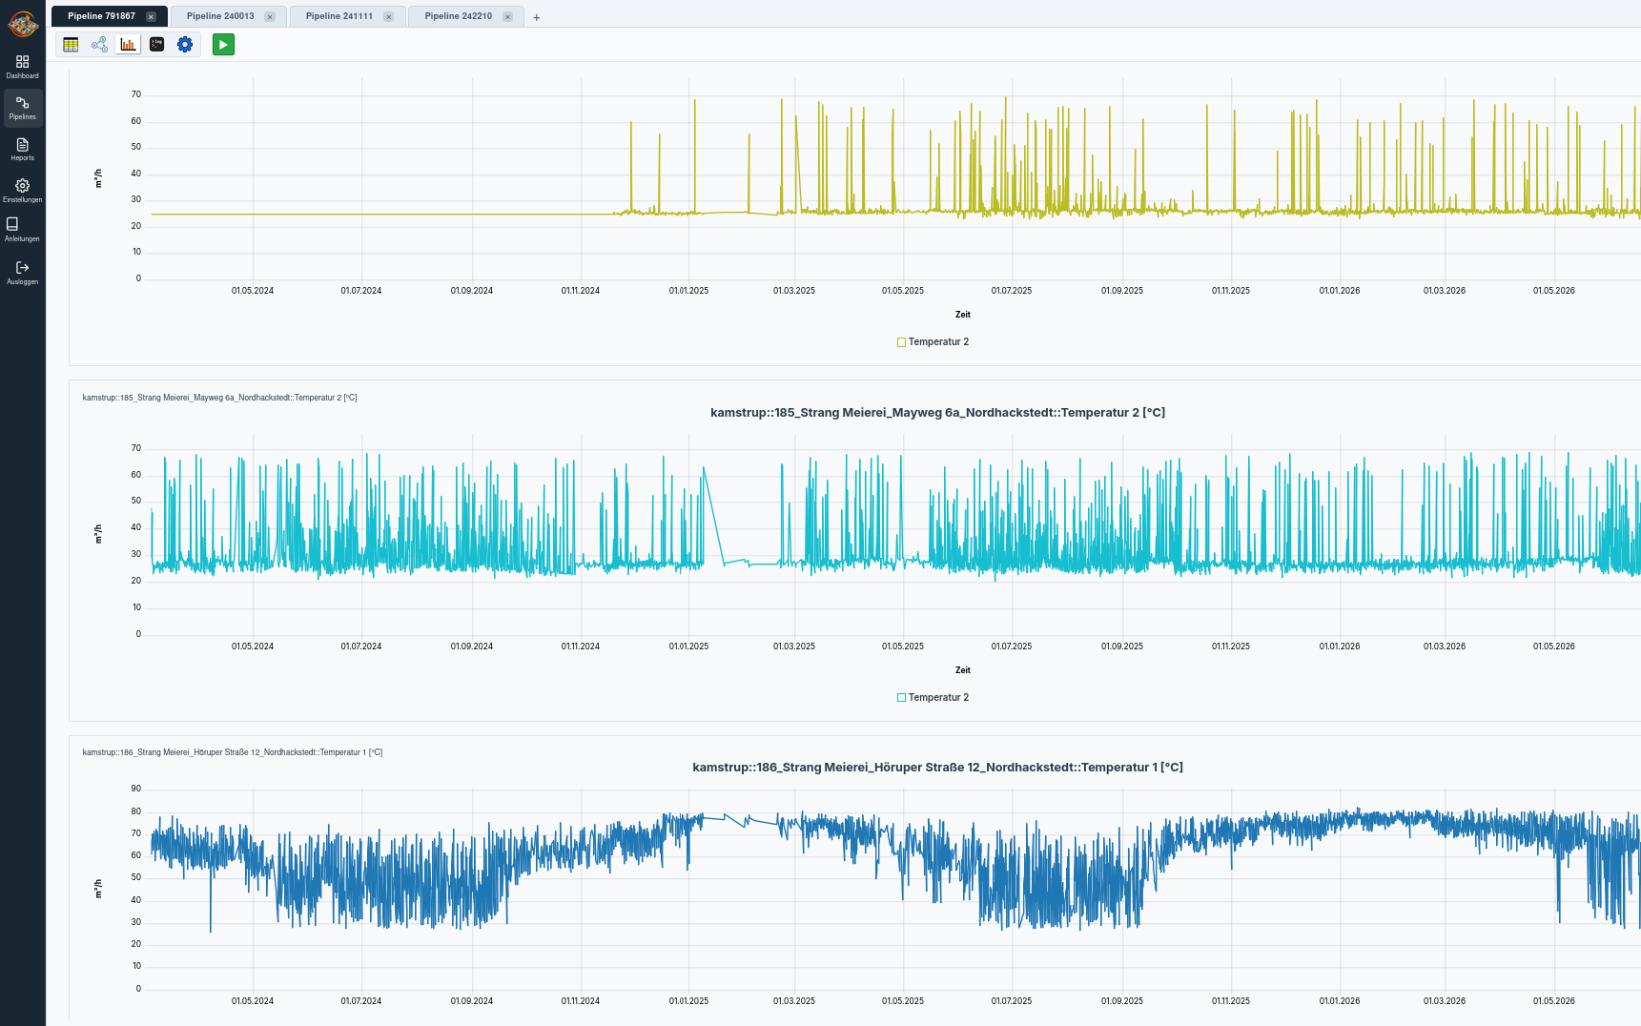Click the Zeit axis label of the cyan chart
1641x1026 pixels.
point(963,670)
